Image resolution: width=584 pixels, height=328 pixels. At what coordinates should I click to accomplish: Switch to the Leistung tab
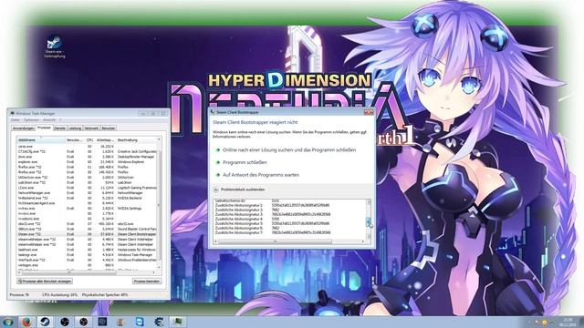(75, 128)
